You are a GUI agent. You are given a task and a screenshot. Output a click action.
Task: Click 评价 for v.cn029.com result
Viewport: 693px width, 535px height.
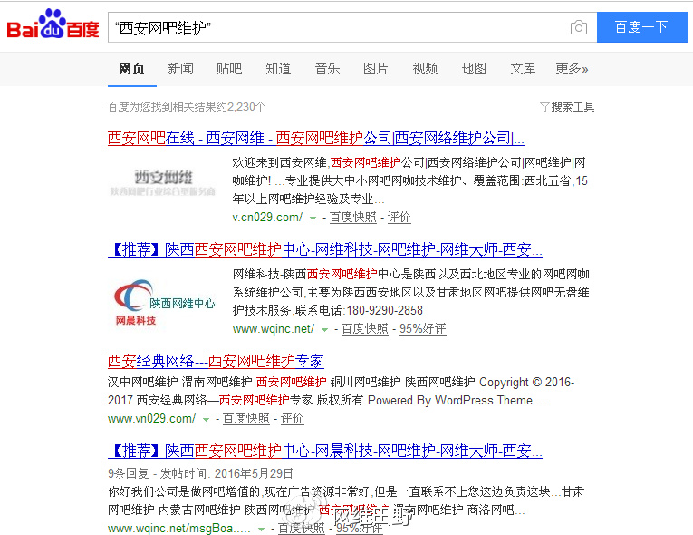point(399,218)
